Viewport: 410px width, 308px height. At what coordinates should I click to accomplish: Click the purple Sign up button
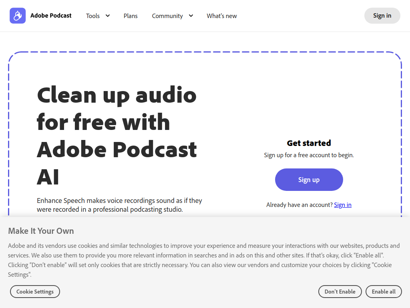(309, 180)
